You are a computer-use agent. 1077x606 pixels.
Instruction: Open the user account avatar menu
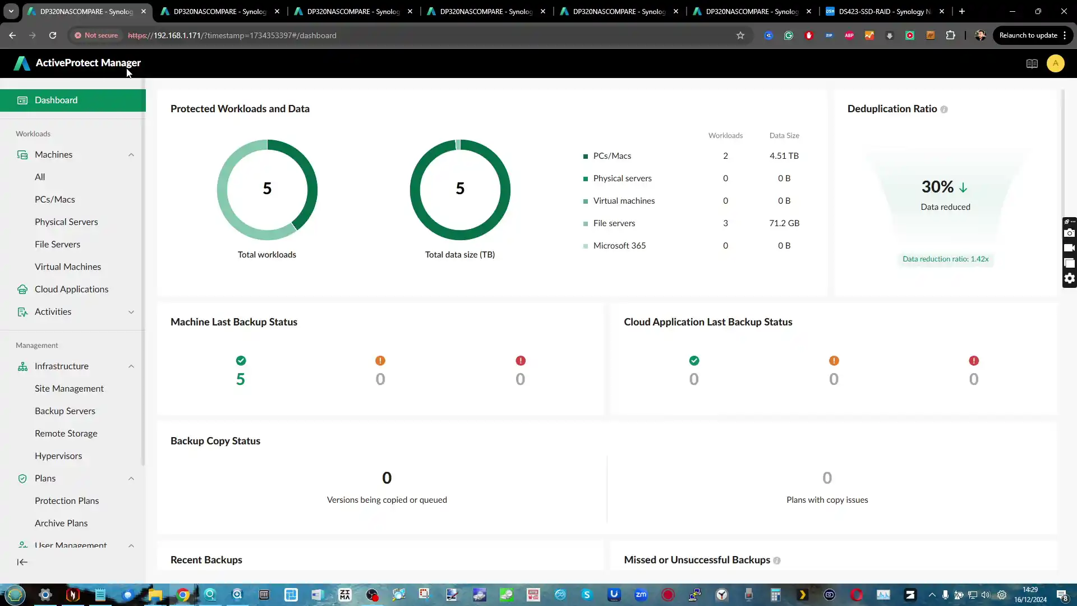click(x=1056, y=63)
